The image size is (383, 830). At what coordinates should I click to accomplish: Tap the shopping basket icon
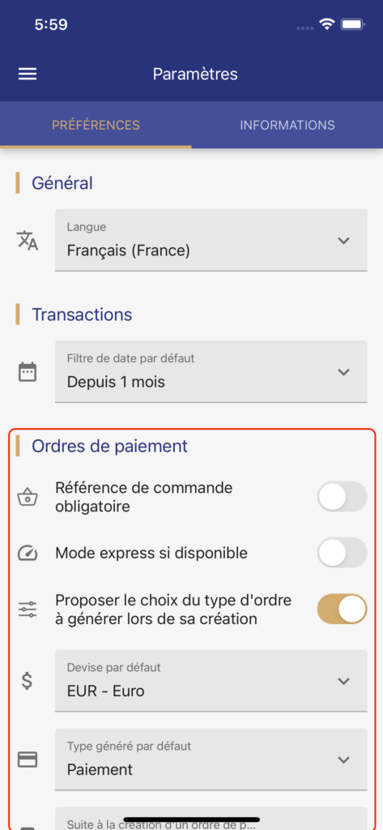28,498
